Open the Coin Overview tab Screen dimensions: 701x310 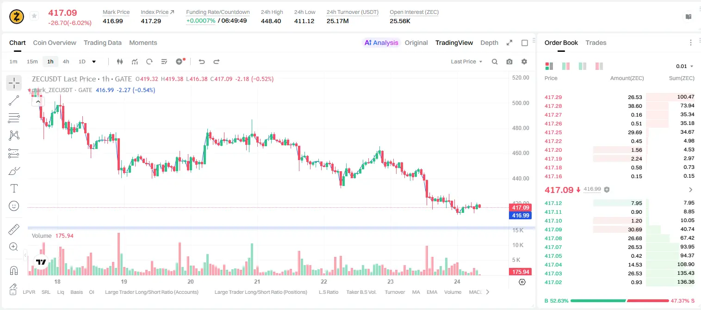(55, 43)
